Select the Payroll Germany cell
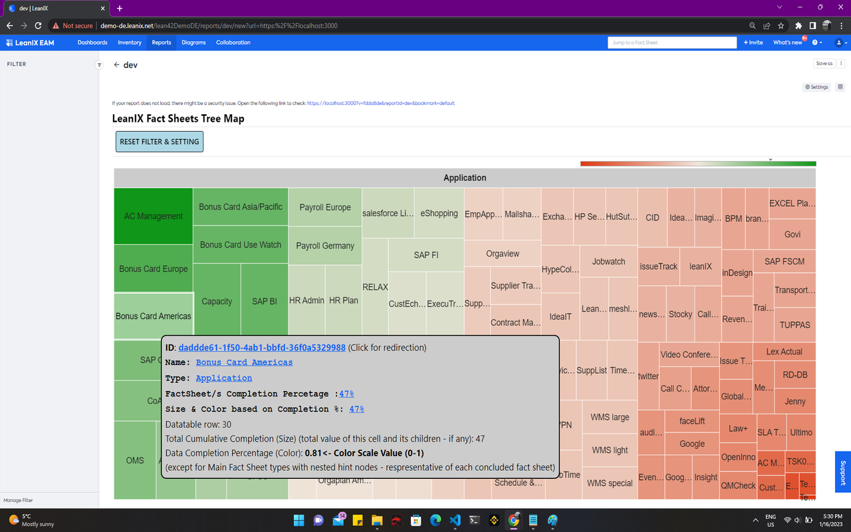The width and height of the screenshot is (851, 532). click(325, 245)
